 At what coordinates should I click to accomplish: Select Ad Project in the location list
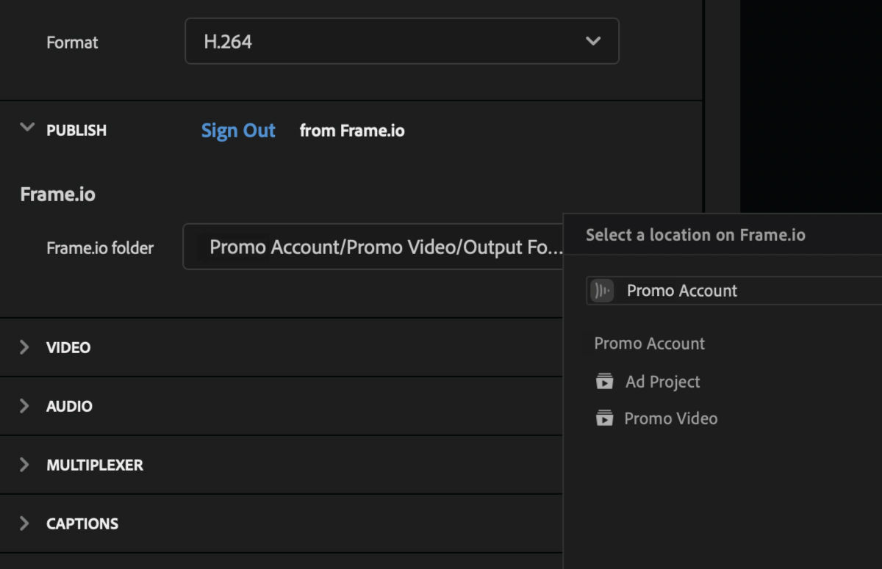(661, 381)
